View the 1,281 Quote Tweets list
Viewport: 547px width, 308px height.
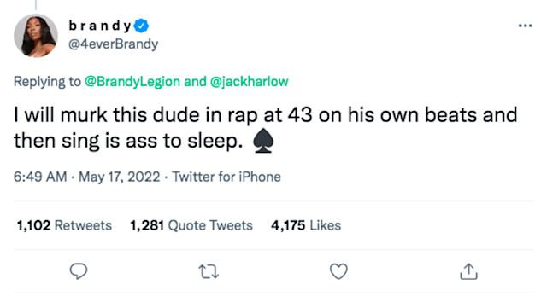tap(191, 225)
